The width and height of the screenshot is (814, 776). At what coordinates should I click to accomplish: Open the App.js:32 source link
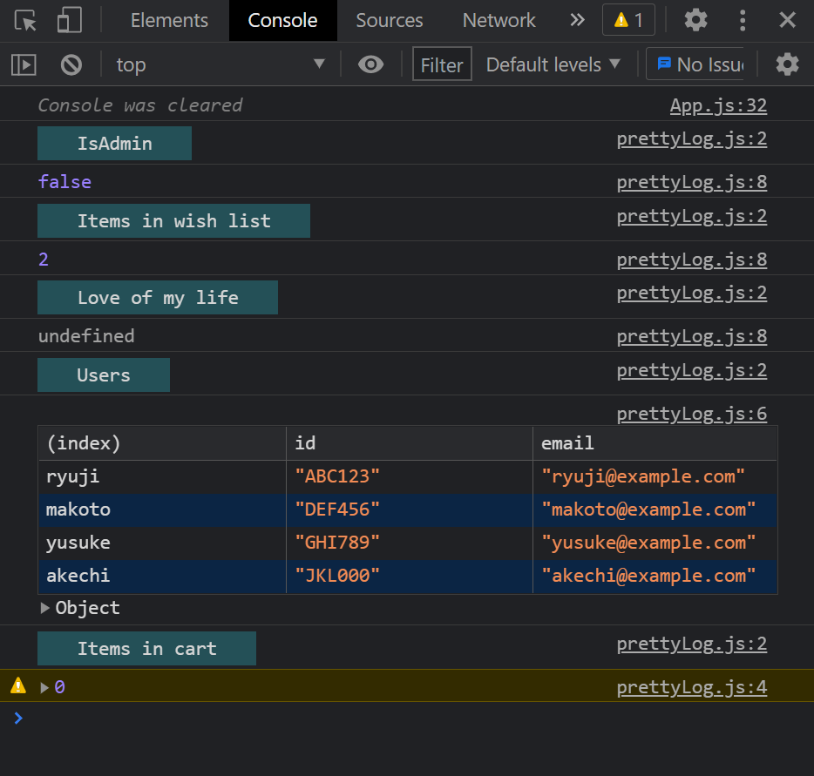(718, 105)
